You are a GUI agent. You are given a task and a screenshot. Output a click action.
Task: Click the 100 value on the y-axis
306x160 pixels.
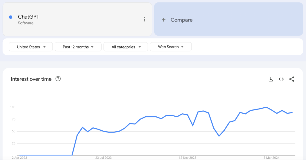(13, 107)
